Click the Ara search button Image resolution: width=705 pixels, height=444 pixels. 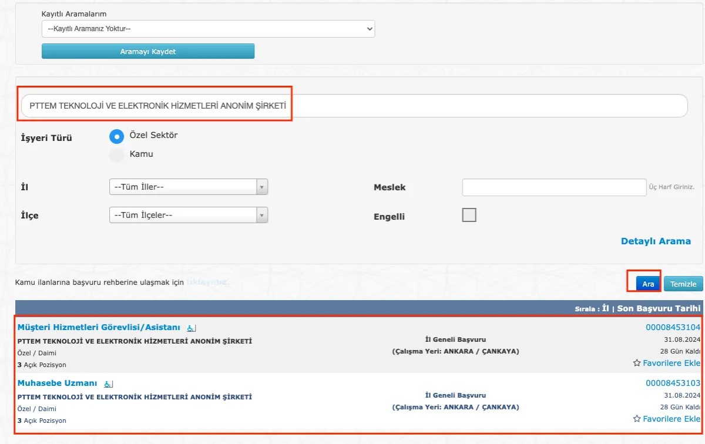pyautogui.click(x=648, y=284)
